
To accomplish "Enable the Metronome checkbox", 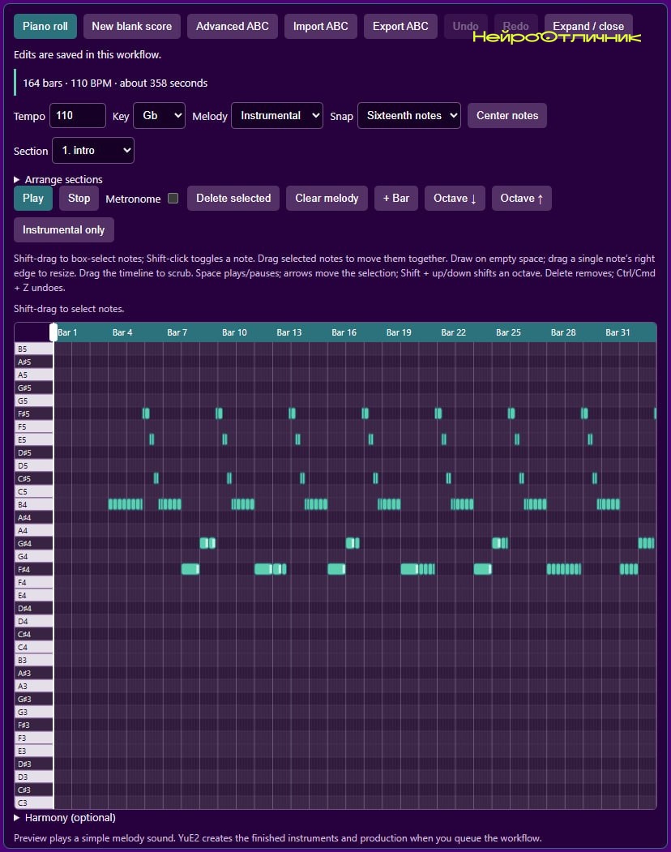I will (x=173, y=199).
